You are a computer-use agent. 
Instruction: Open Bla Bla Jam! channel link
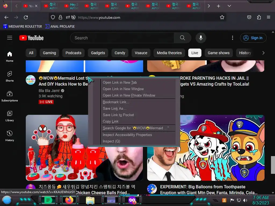pos(49,91)
